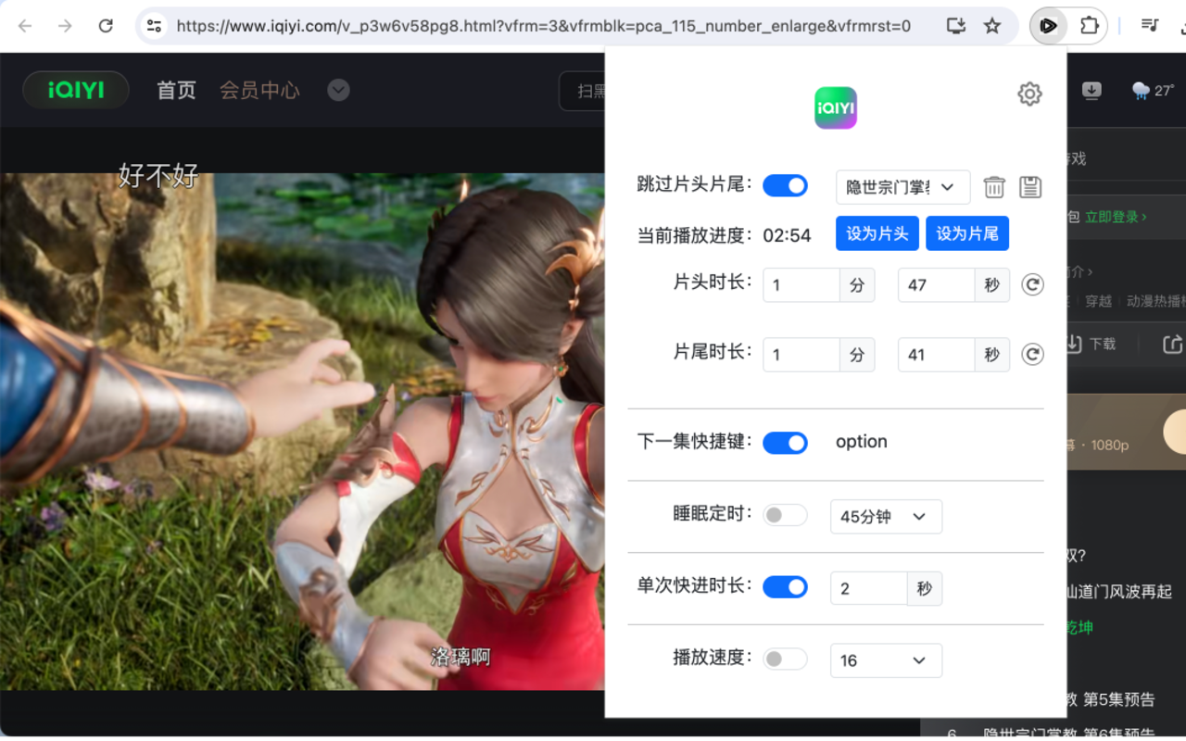Image resolution: width=1186 pixels, height=741 pixels.
Task: Open the 隐世宗门掌教 profile dropdown
Action: pyautogui.click(x=902, y=186)
